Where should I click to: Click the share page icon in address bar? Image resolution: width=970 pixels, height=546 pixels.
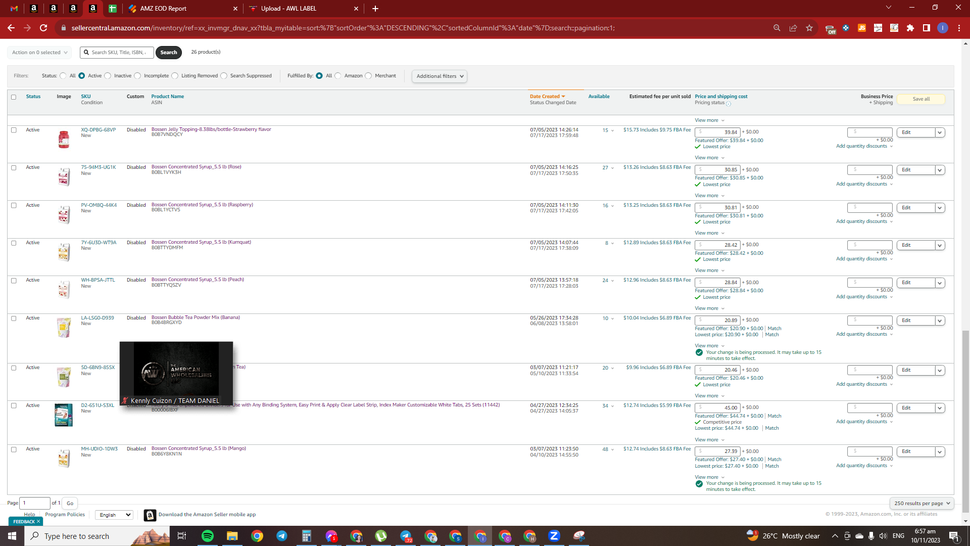tap(793, 28)
